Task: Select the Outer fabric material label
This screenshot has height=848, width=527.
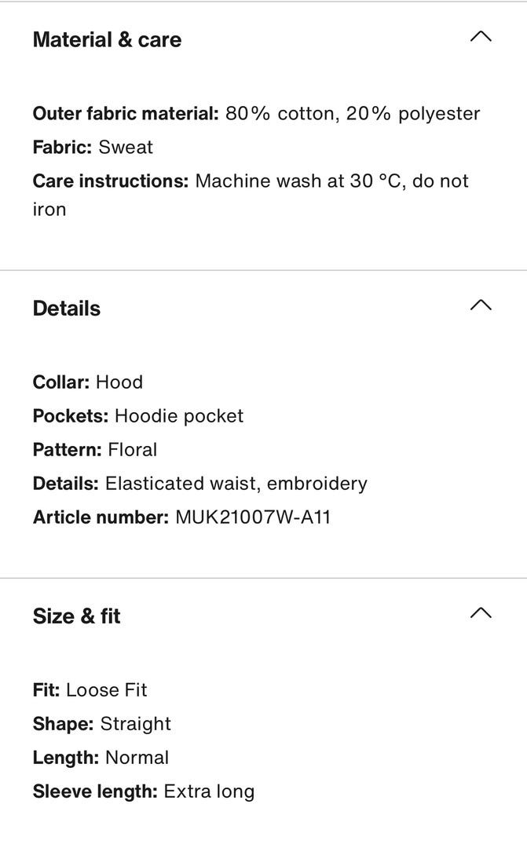Action: tap(126, 114)
